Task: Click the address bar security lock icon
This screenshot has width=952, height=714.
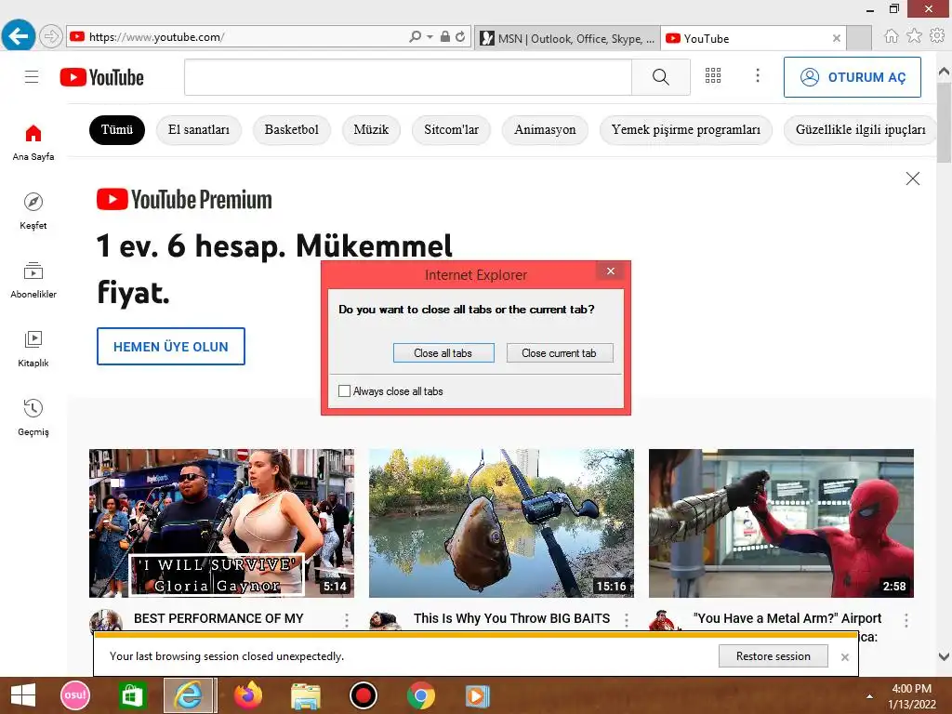Action: tap(445, 36)
